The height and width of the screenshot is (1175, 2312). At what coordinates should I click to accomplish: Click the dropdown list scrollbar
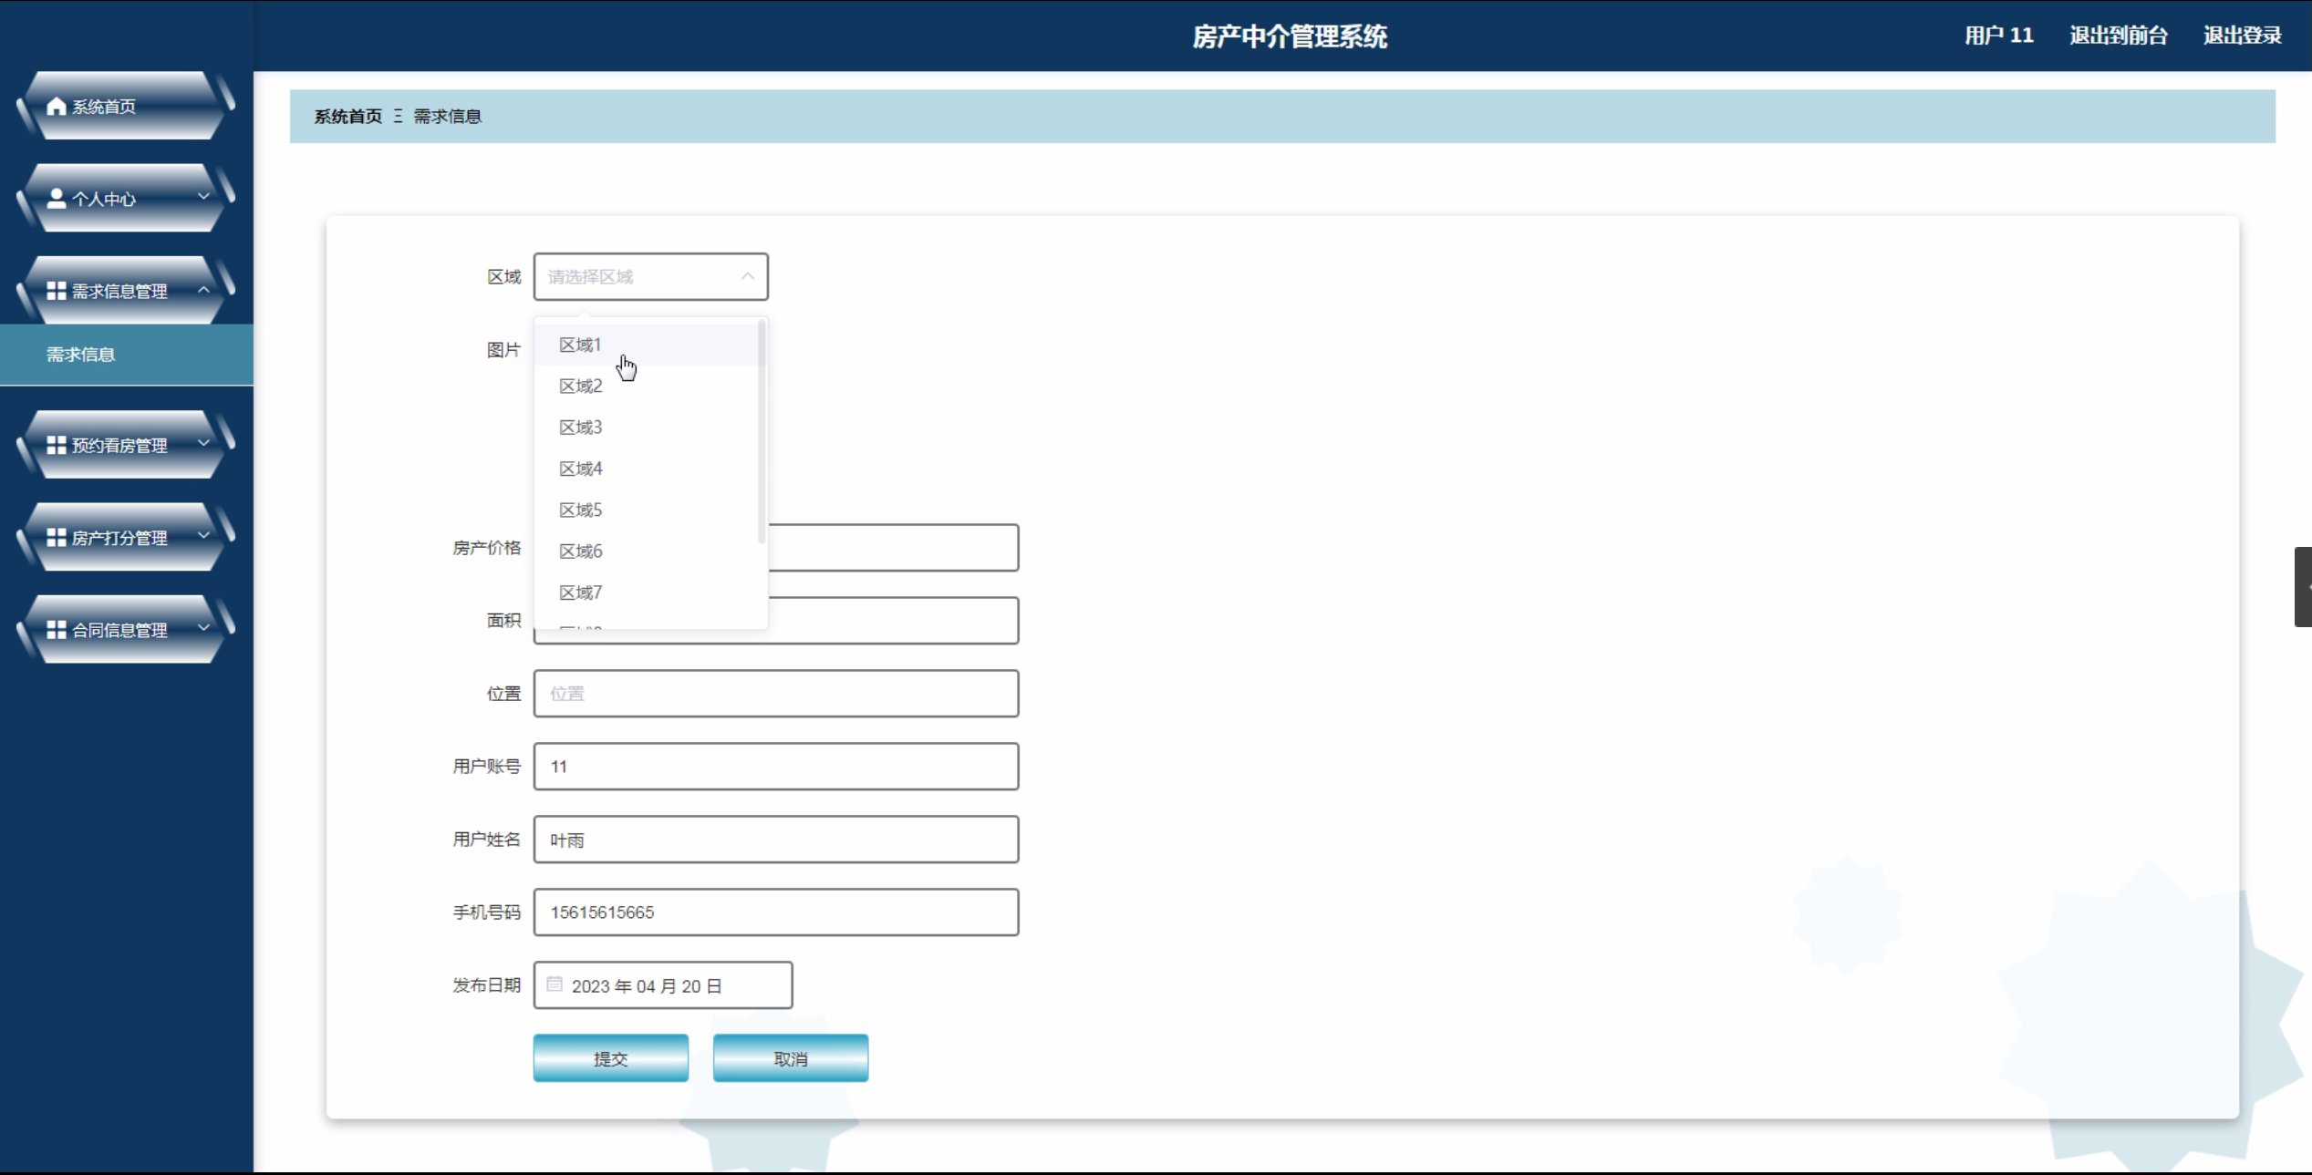point(762,433)
